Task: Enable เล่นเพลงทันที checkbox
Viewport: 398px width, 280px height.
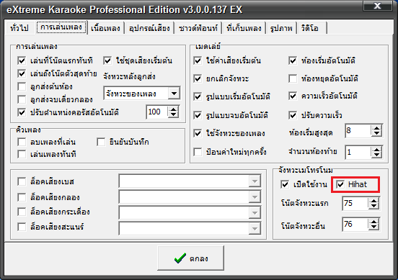Action: (22, 154)
